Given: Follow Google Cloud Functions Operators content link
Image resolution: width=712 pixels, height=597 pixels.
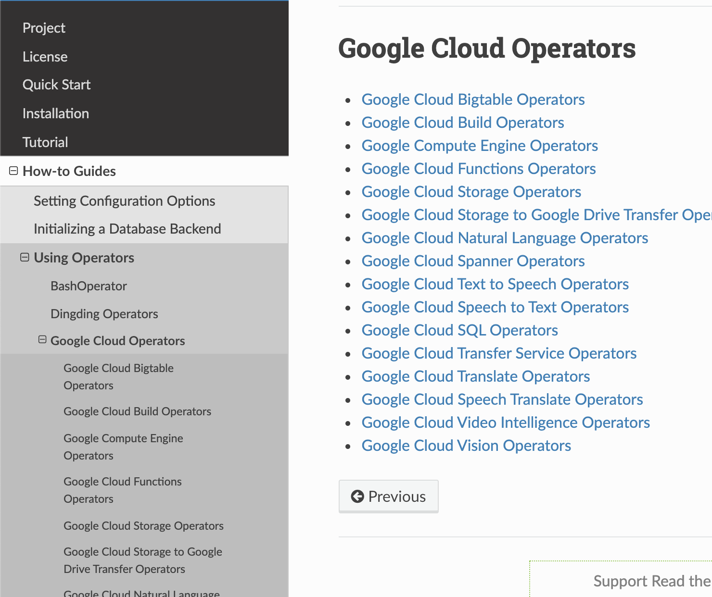Looking at the screenshot, I should 479,169.
